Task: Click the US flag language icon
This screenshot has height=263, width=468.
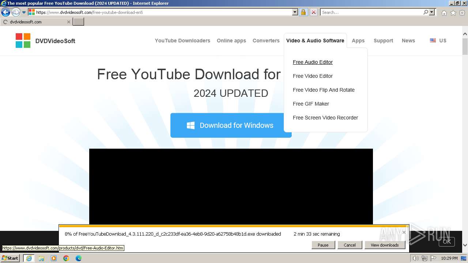Action: (433, 41)
